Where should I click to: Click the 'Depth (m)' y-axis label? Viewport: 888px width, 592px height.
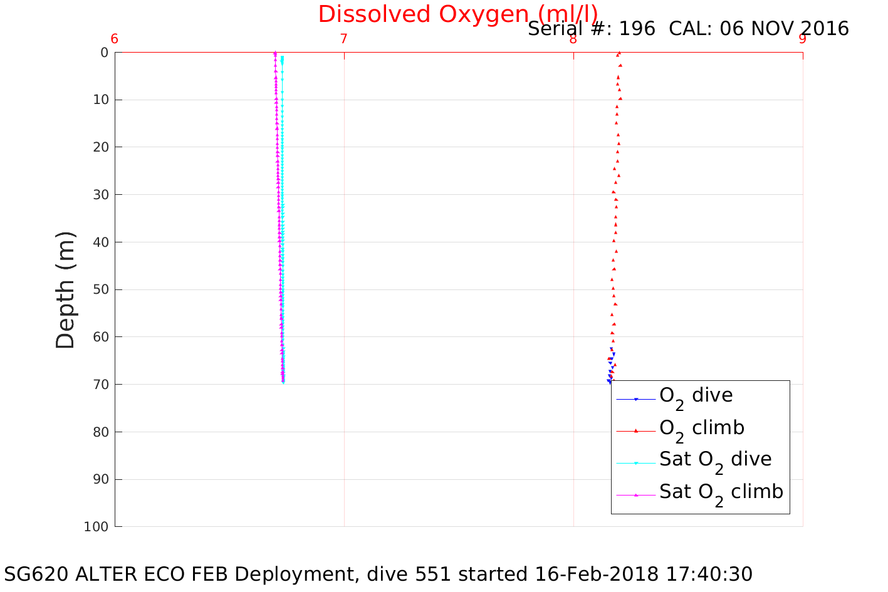pyautogui.click(x=65, y=289)
